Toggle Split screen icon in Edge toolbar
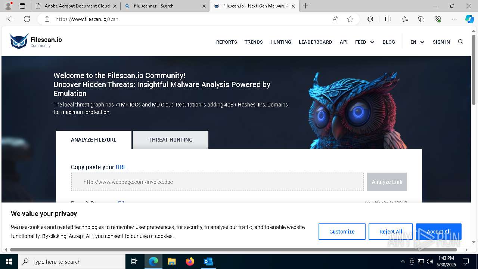 pyautogui.click(x=388, y=19)
